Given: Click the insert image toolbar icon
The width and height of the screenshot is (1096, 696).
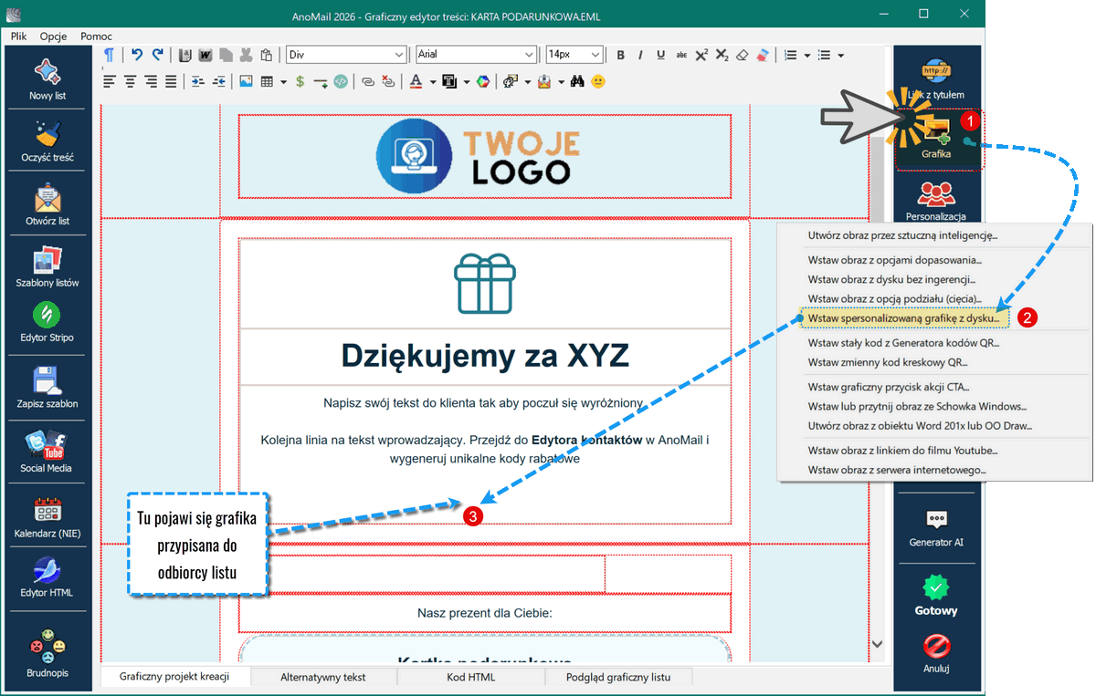Looking at the screenshot, I should click(246, 81).
